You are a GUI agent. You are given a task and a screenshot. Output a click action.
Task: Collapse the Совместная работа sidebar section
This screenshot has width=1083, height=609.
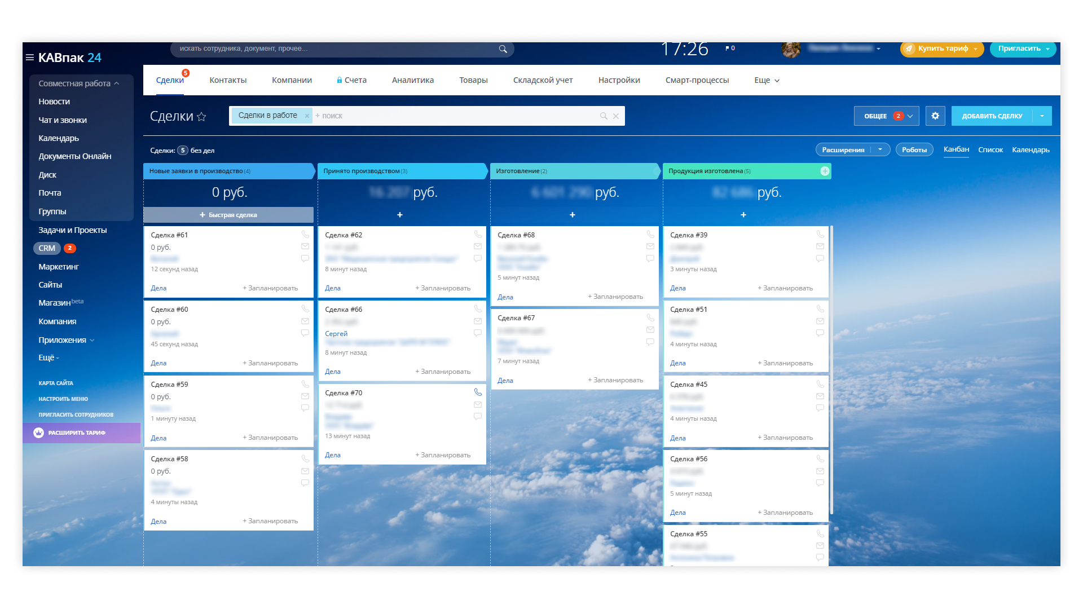tap(117, 83)
